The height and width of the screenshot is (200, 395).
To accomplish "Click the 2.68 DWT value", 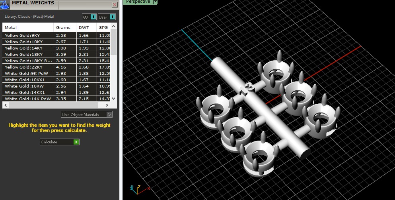I will click(84, 67).
